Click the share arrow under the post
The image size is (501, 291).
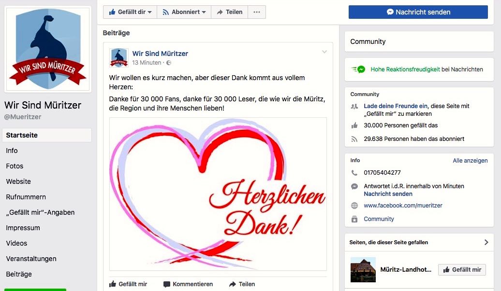[x=233, y=284]
